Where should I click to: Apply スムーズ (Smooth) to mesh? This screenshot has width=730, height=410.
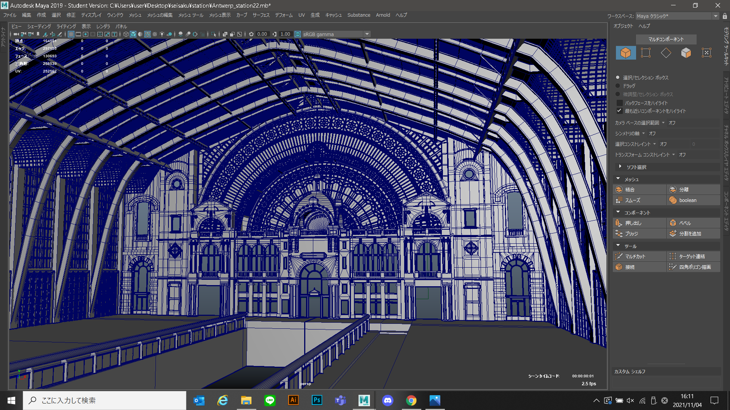pos(640,200)
